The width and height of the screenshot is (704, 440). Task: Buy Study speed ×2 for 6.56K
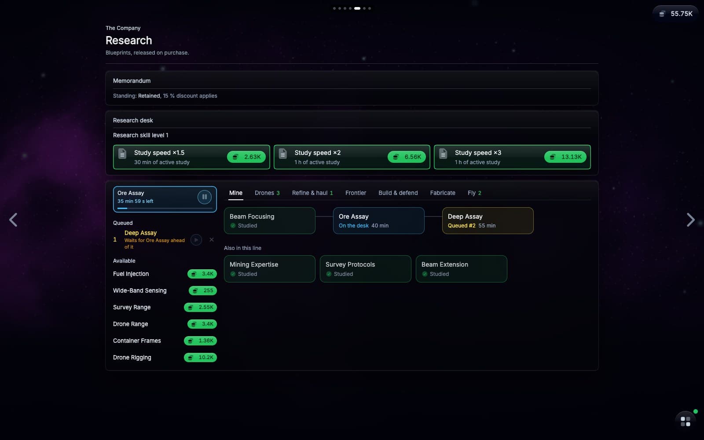[x=407, y=157]
